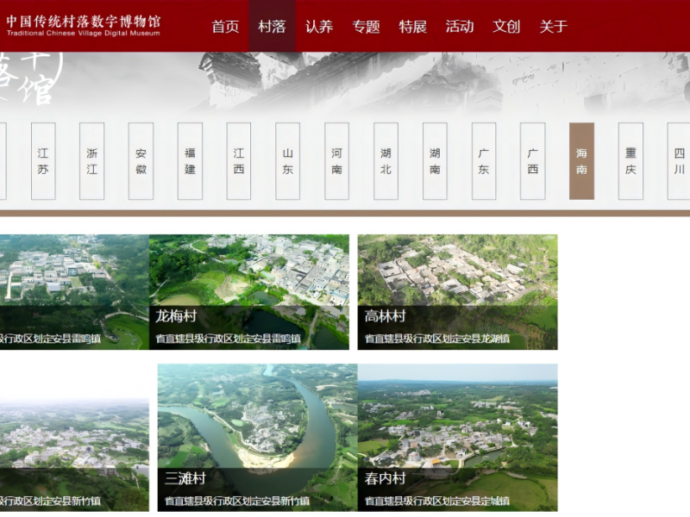This screenshot has width=690, height=517.
Task: Click 省直辖县级行政区划定安县定城镇 caption
Action: click(x=437, y=501)
